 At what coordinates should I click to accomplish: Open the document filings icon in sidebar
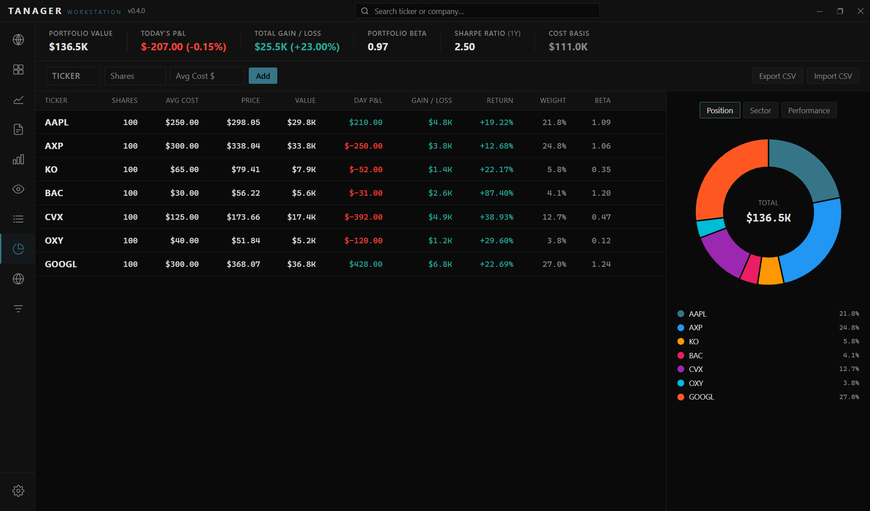click(18, 130)
